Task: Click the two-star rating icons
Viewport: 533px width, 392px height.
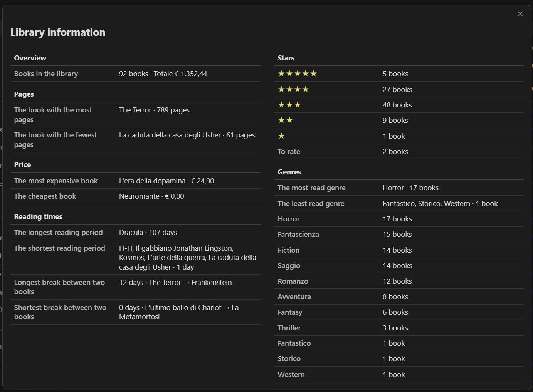Action: (x=285, y=120)
